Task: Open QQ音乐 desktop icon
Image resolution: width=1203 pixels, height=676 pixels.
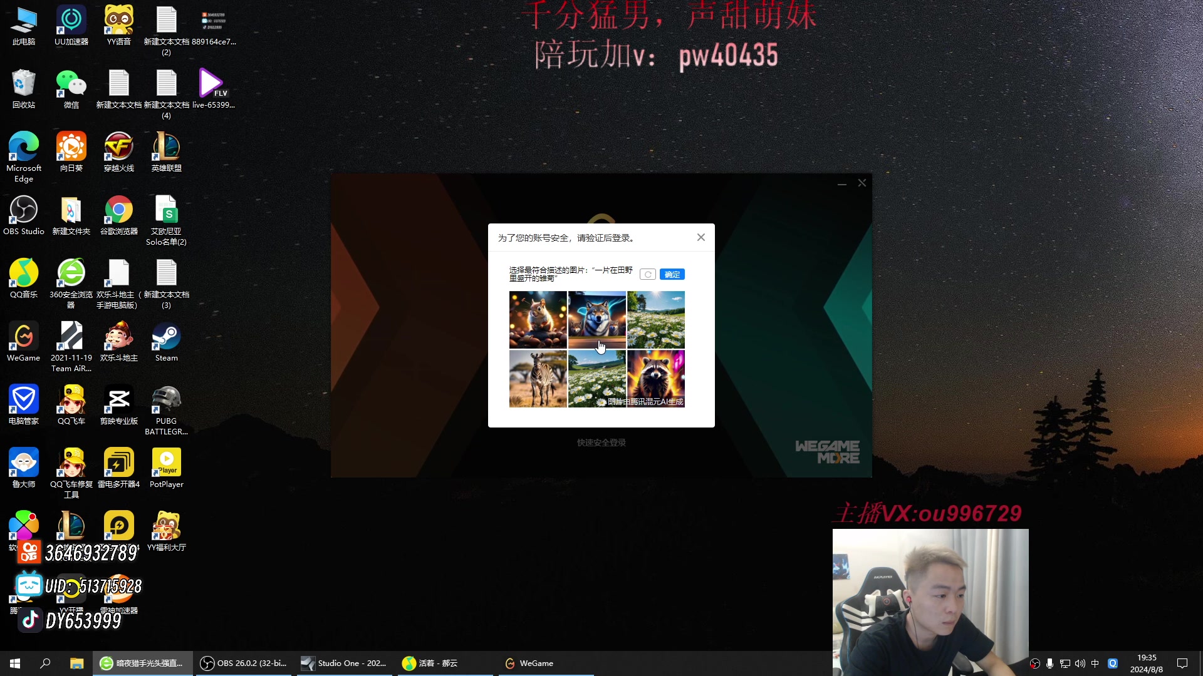Action: (x=24, y=279)
